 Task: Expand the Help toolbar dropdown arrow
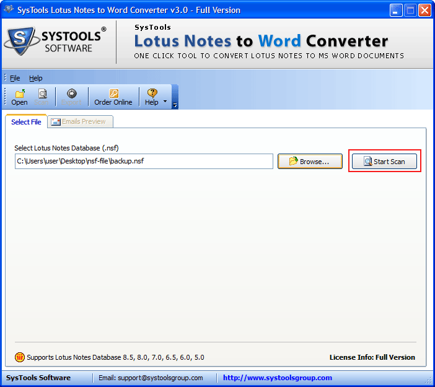click(165, 101)
